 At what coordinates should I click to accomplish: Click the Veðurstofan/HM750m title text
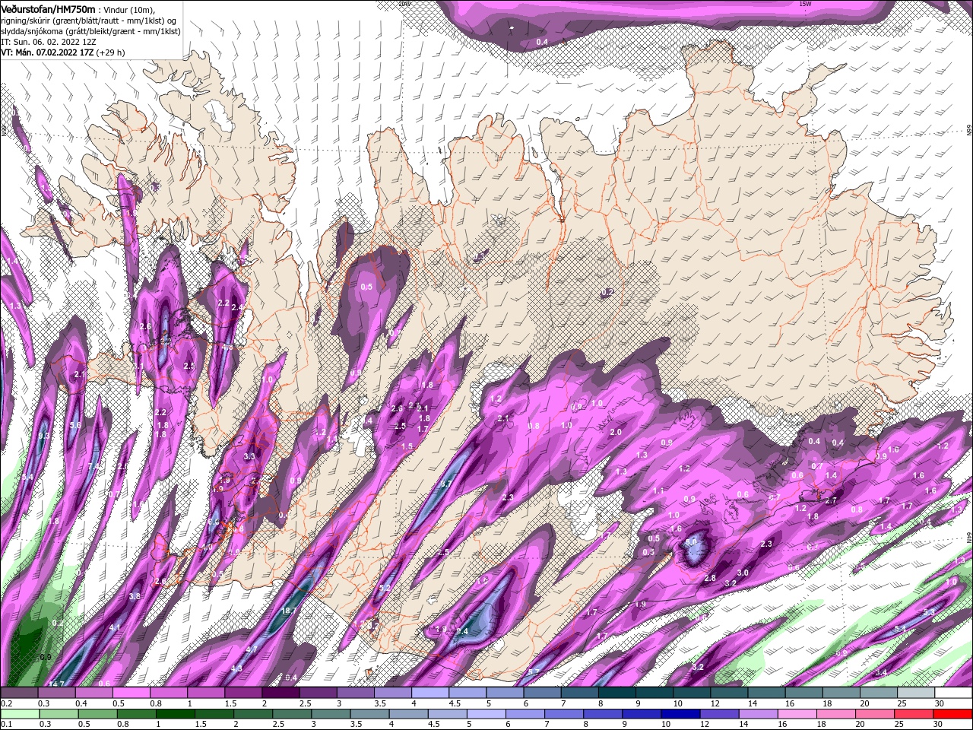pyautogui.click(x=48, y=9)
